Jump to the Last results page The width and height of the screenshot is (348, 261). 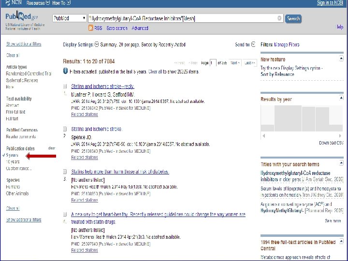point(250,63)
